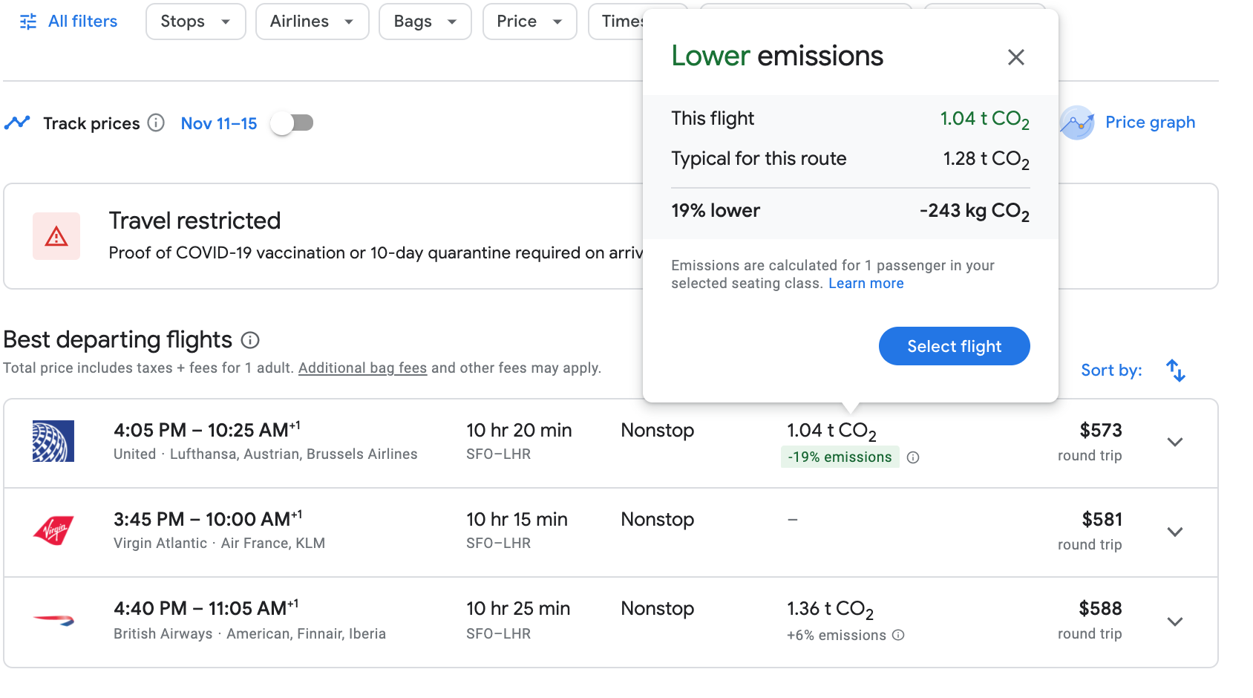Click the Sort by label
The height and width of the screenshot is (698, 1253).
1111,370
